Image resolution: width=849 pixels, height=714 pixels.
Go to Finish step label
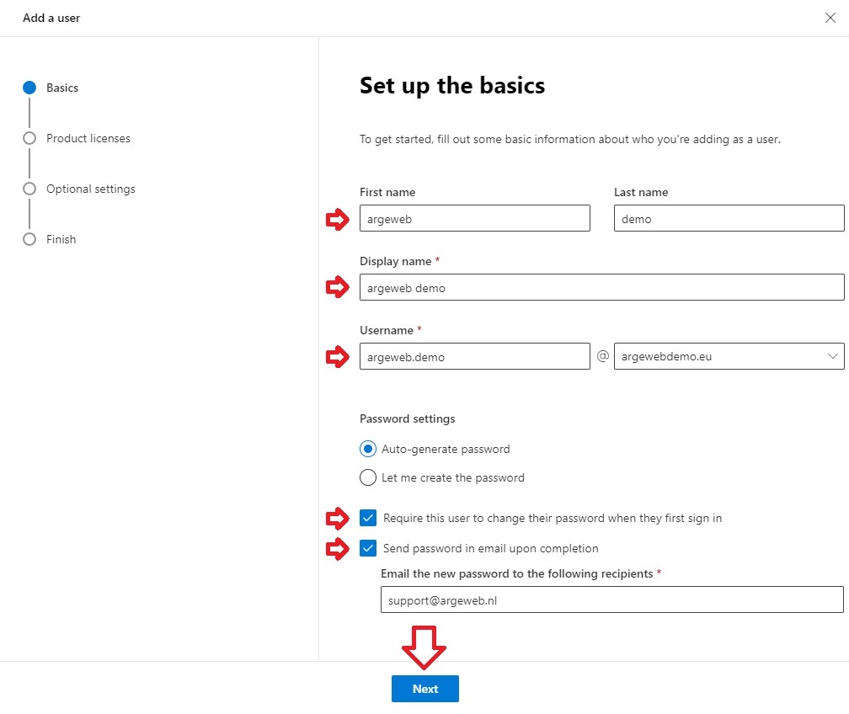(x=61, y=239)
